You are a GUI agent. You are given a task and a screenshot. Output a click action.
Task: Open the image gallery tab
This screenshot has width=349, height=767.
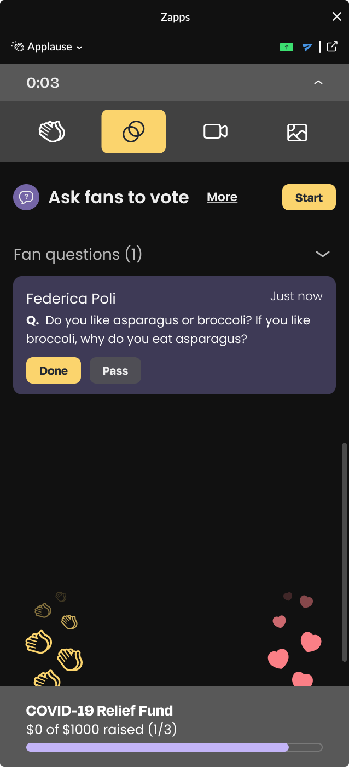pyautogui.click(x=297, y=132)
